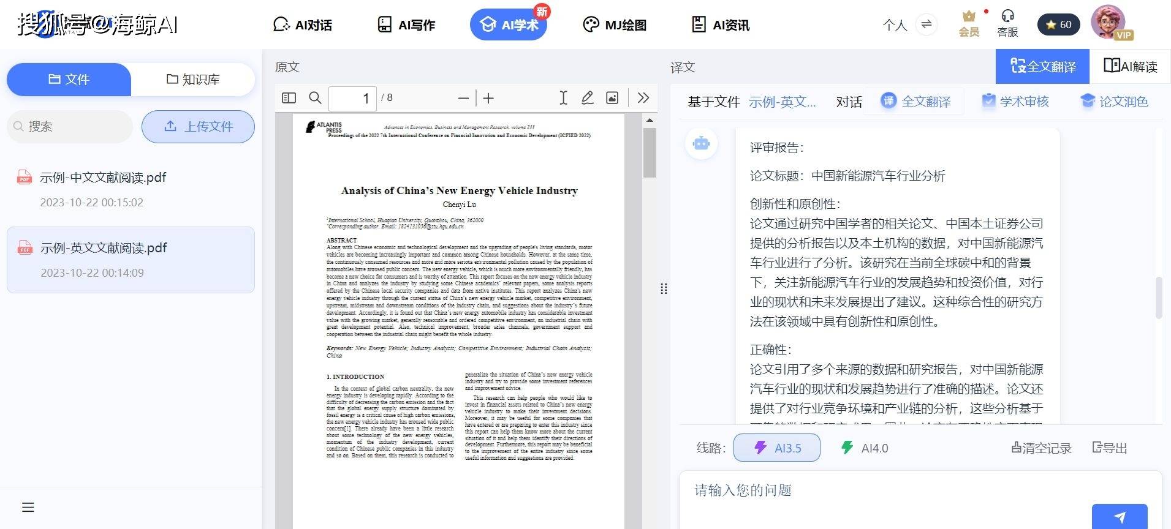
Task: Switch to the 文件 tab
Action: 69,79
